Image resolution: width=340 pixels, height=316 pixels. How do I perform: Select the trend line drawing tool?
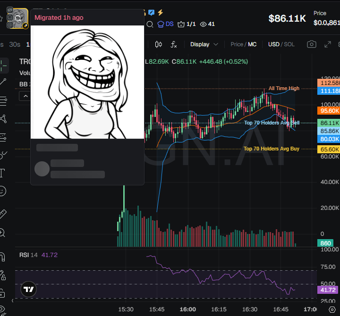3,82
